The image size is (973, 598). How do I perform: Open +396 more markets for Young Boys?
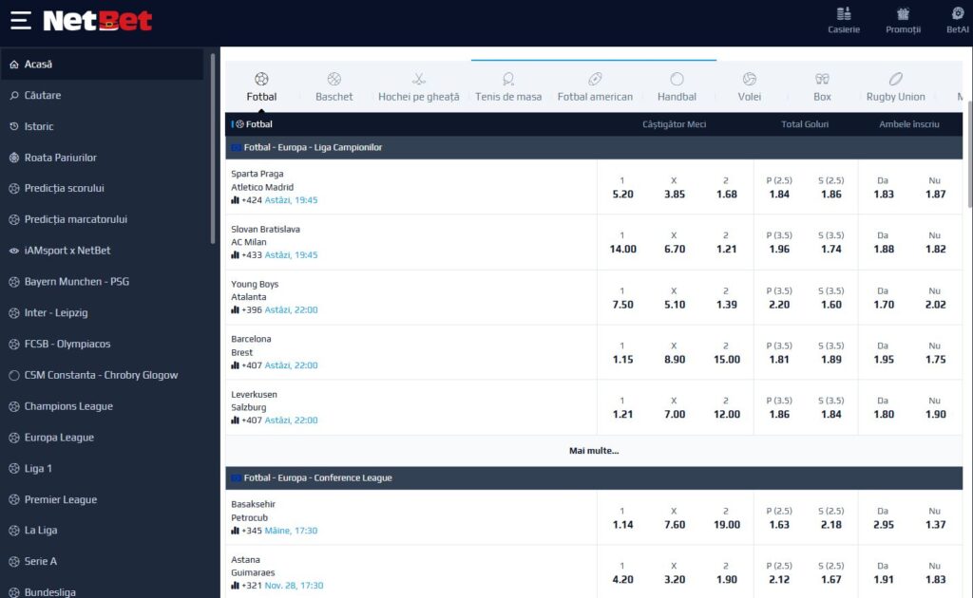pos(251,309)
